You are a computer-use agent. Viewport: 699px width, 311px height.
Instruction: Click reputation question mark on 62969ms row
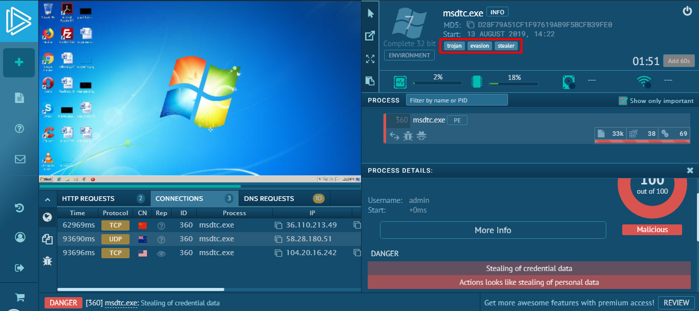[x=161, y=225]
